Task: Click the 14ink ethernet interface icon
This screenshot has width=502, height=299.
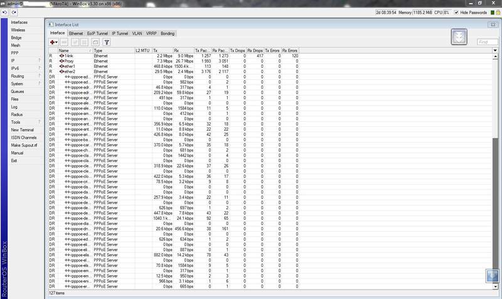Action: 61,56
